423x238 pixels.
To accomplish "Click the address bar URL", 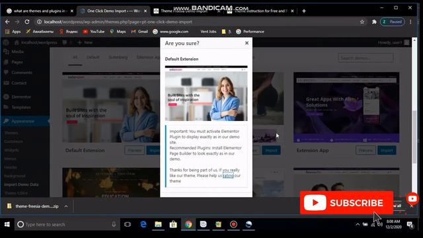I will pos(118,22).
